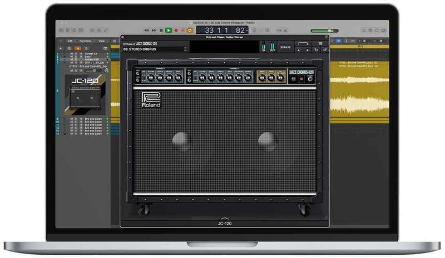This screenshot has width=445, height=258.
Task: Click the Fast Forward transport button
Action: (154, 30)
